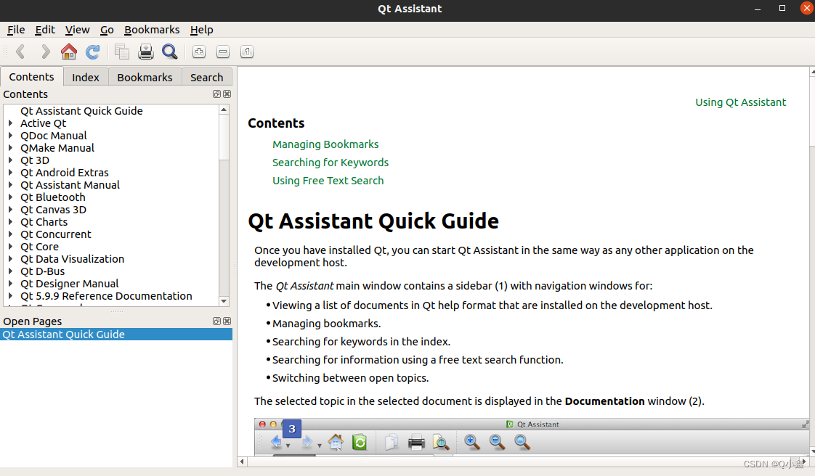The width and height of the screenshot is (815, 476).
Task: Open the Searching for Keywords link
Action: click(x=331, y=163)
